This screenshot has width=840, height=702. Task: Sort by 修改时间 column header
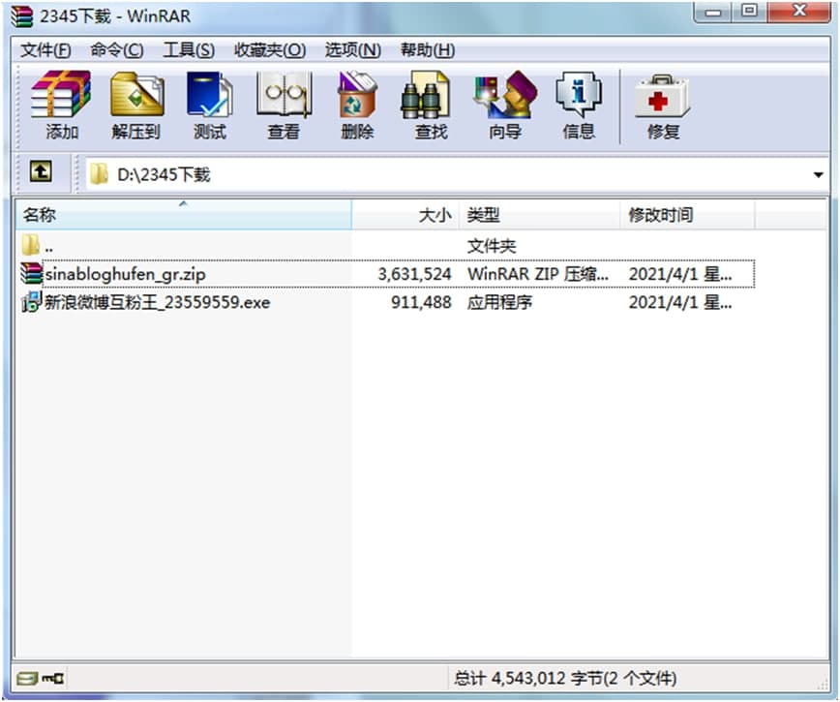click(687, 215)
